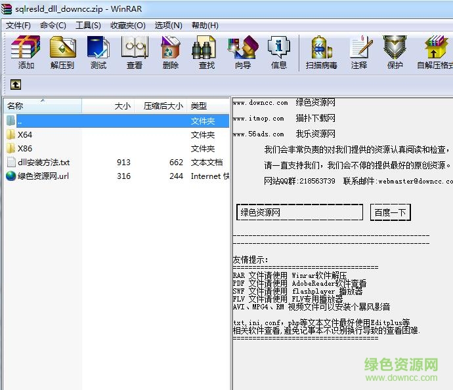The image size is (453, 390).
Task: Select the X86 folder icon
Action: (11, 148)
